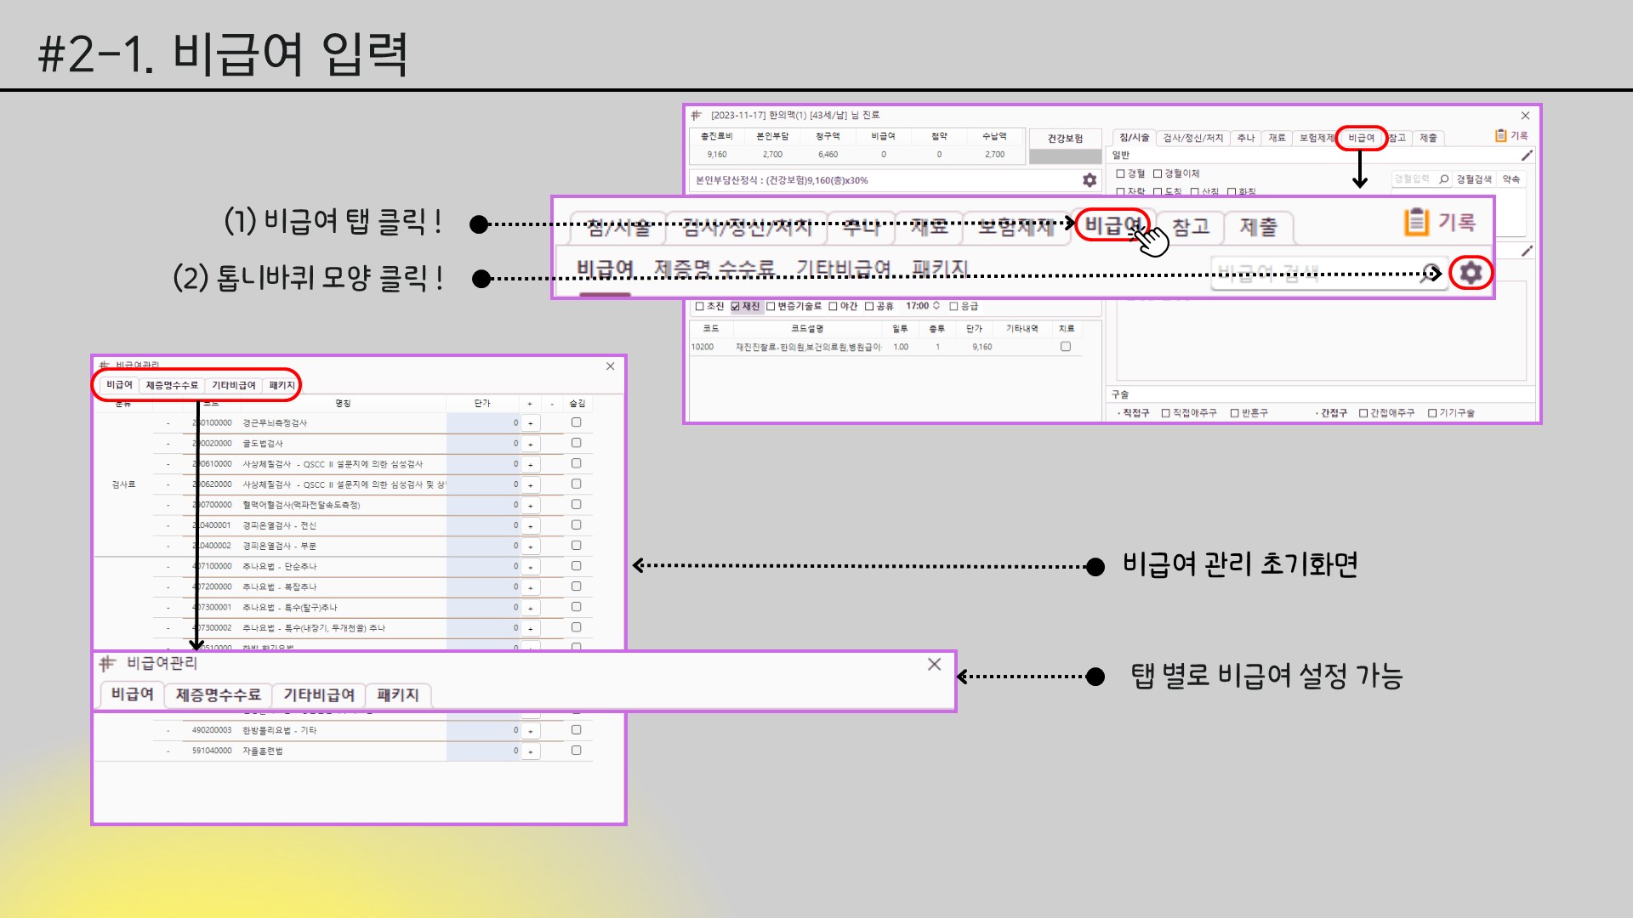Screen dimensions: 1633x918
Task: Adjust the 17:00 time stepper arrows
Action: click(x=936, y=306)
